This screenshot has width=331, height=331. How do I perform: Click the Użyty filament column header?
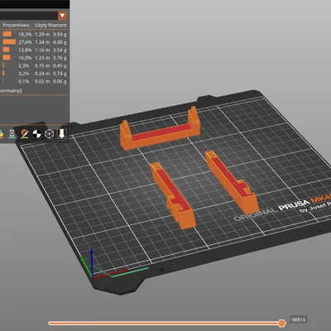click(50, 25)
